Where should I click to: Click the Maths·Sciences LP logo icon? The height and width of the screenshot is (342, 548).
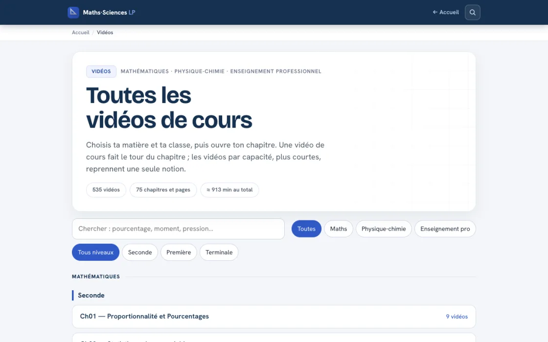[x=73, y=12]
